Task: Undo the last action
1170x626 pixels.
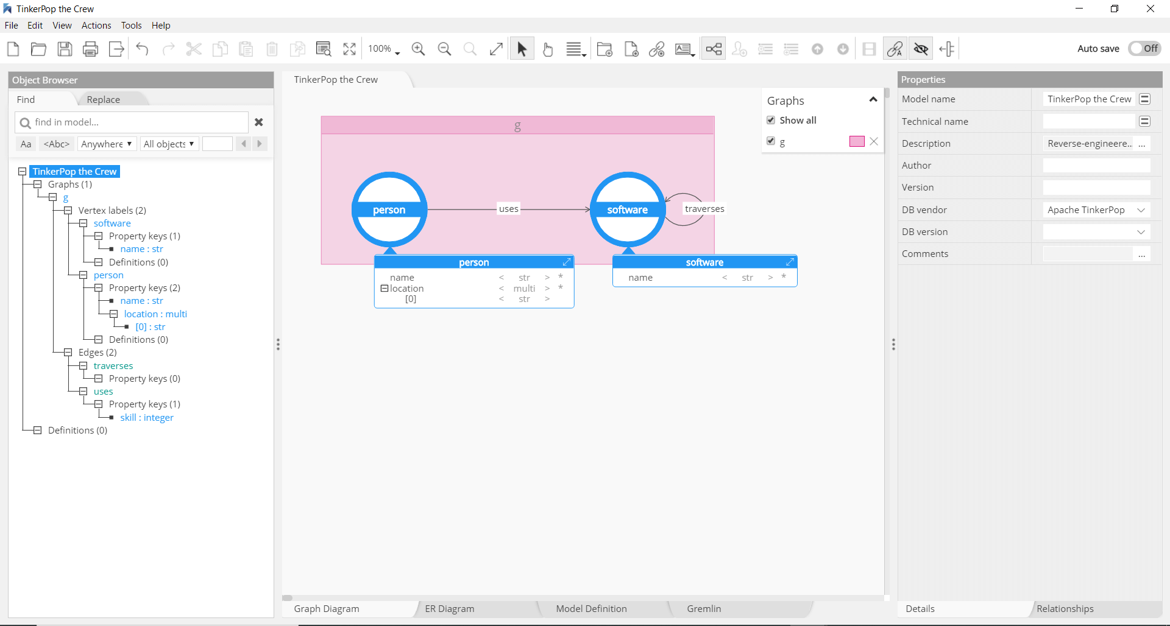Action: coord(142,49)
